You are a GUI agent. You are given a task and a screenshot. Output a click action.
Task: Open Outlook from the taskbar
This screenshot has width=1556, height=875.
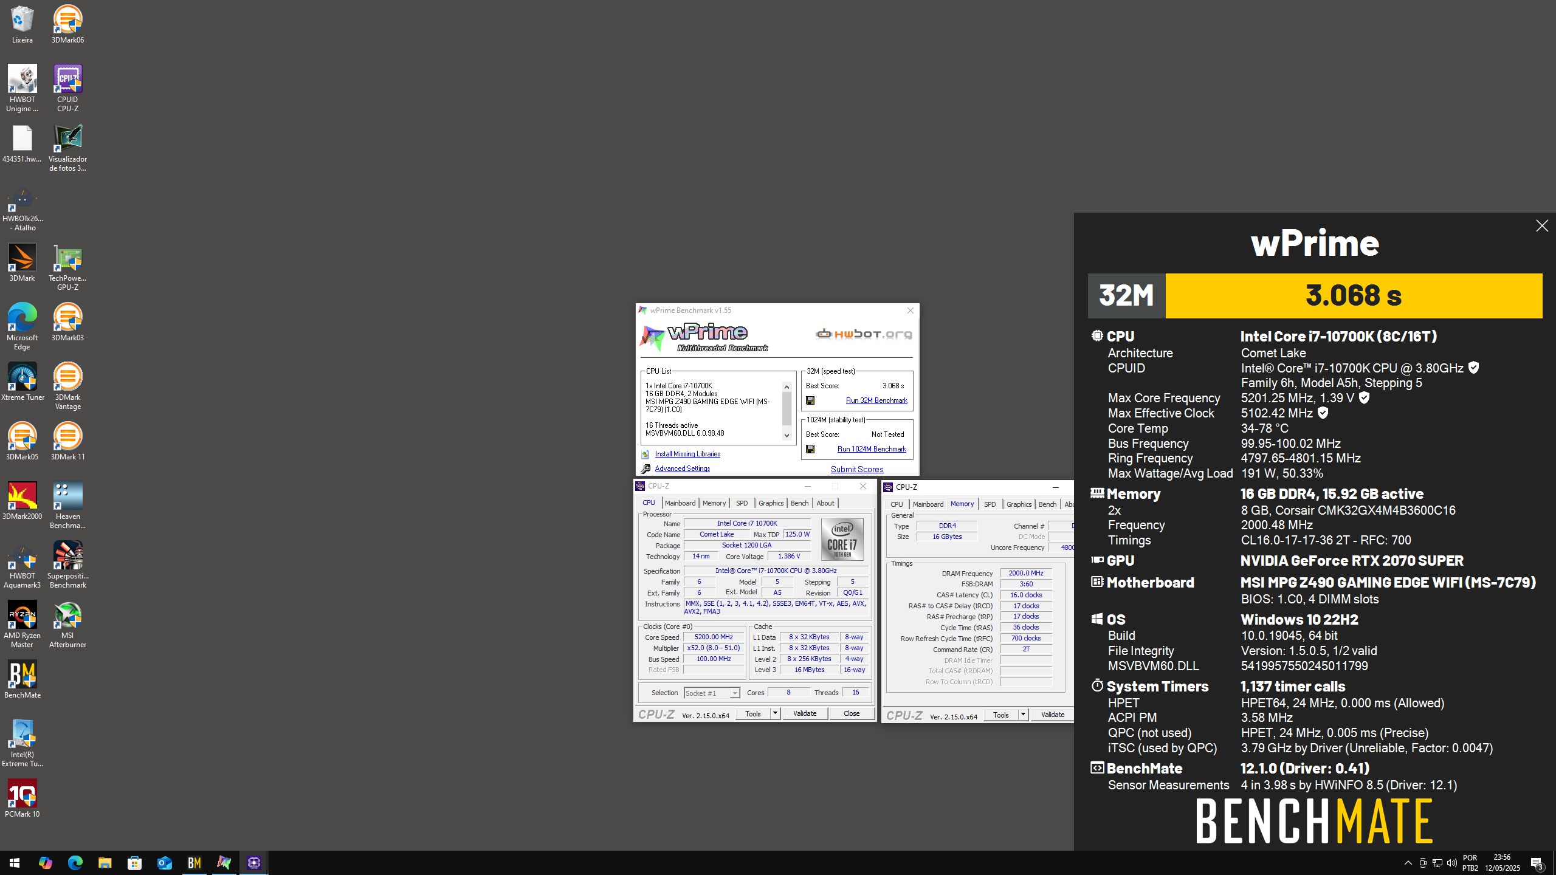(165, 863)
